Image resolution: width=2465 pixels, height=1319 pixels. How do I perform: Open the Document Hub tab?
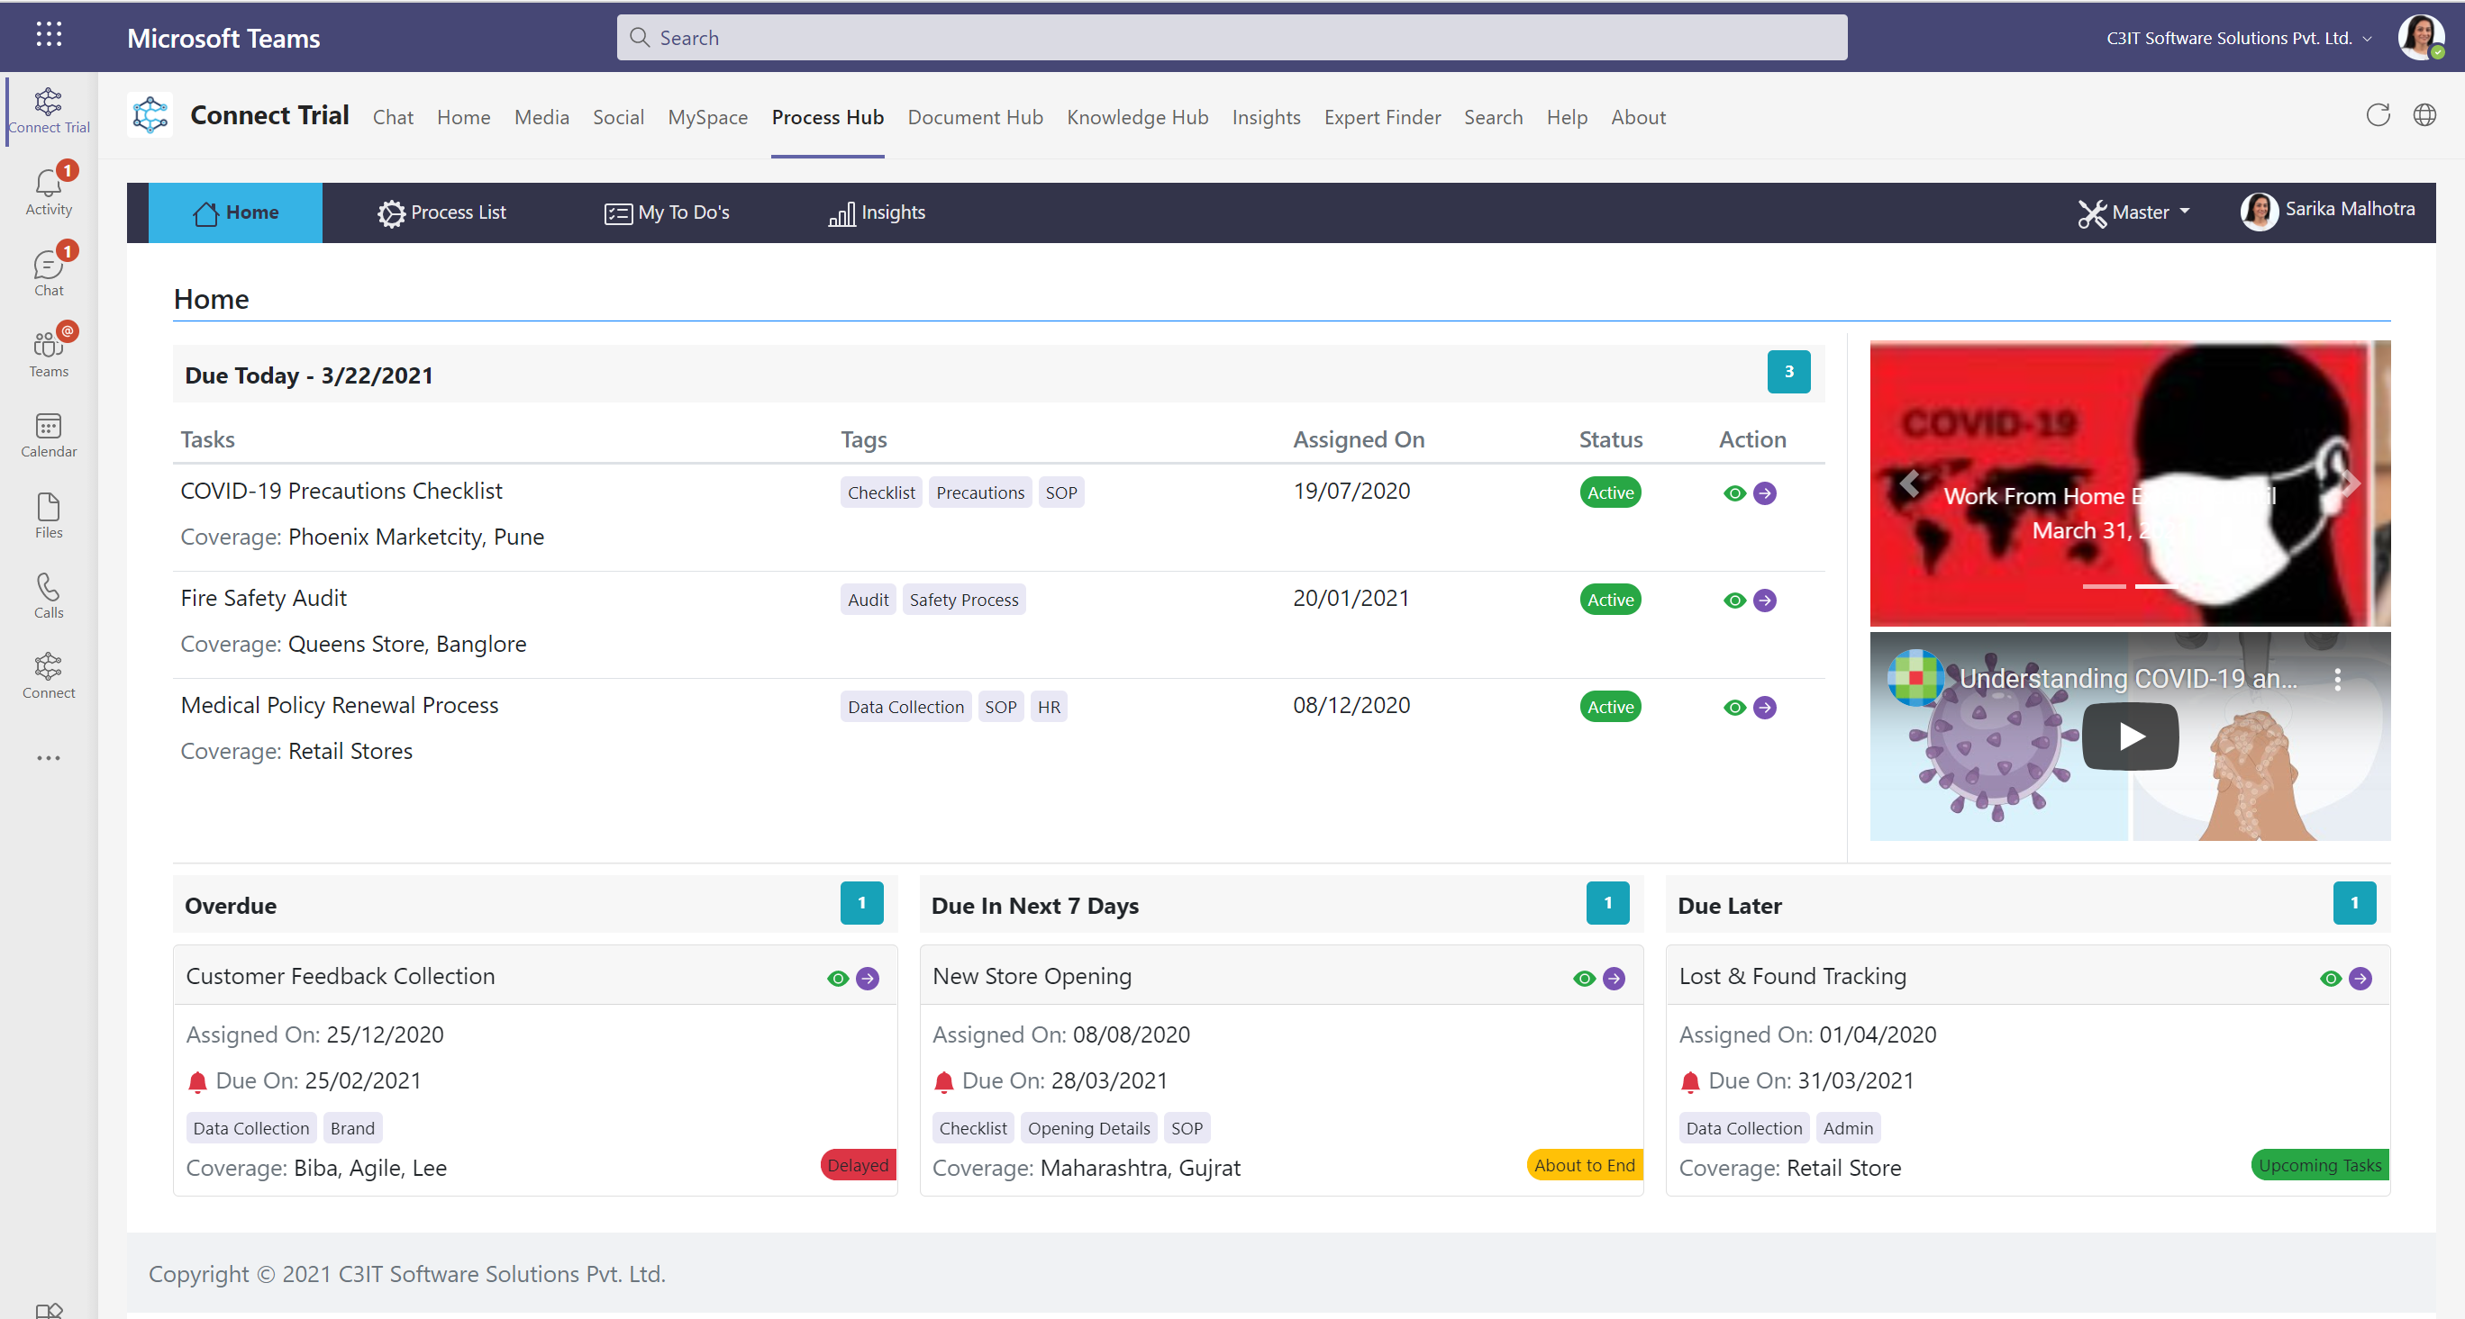click(x=974, y=117)
